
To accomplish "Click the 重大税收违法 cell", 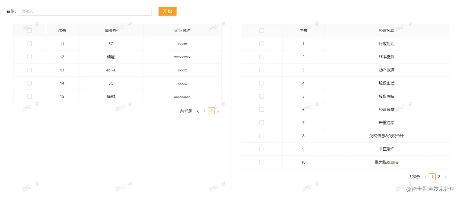I will (x=387, y=162).
